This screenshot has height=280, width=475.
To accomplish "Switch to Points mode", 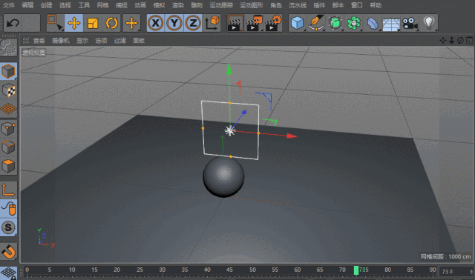I will tap(8, 129).
